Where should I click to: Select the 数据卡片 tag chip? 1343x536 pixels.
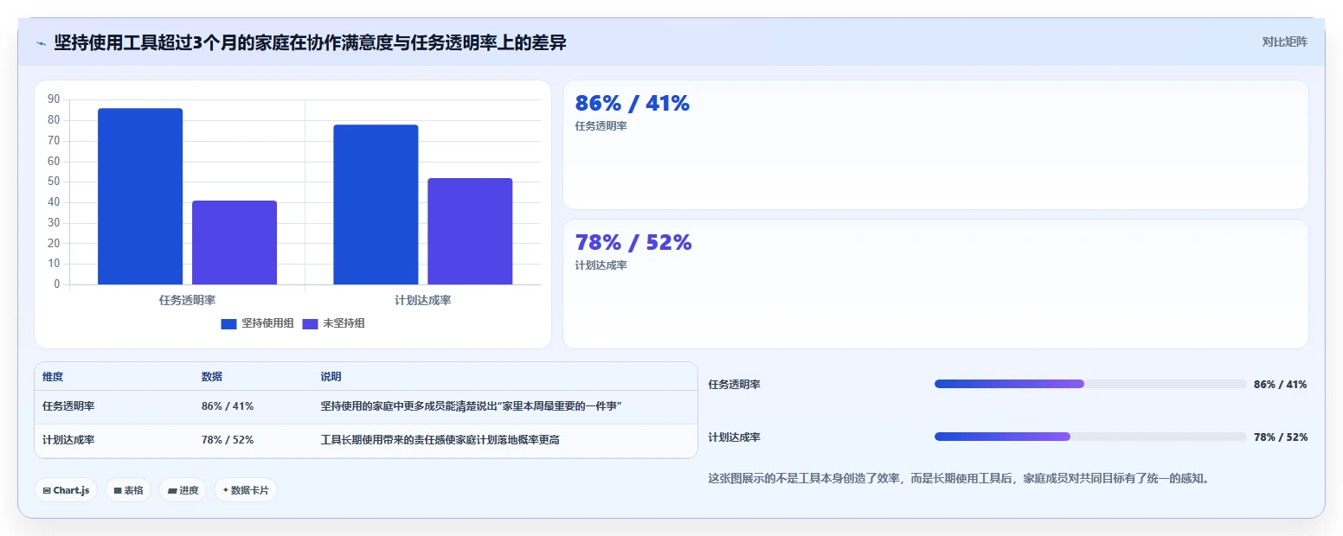(x=246, y=490)
